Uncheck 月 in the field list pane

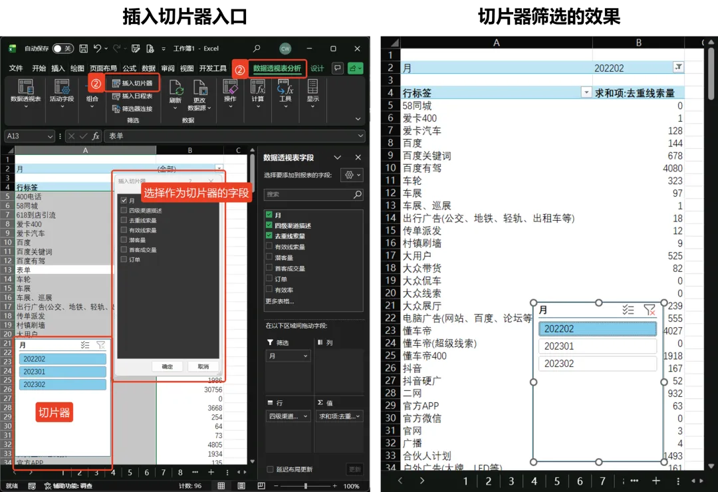pyautogui.click(x=269, y=214)
